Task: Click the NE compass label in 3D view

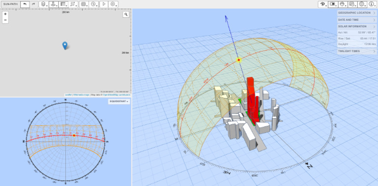Action: (x=227, y=172)
